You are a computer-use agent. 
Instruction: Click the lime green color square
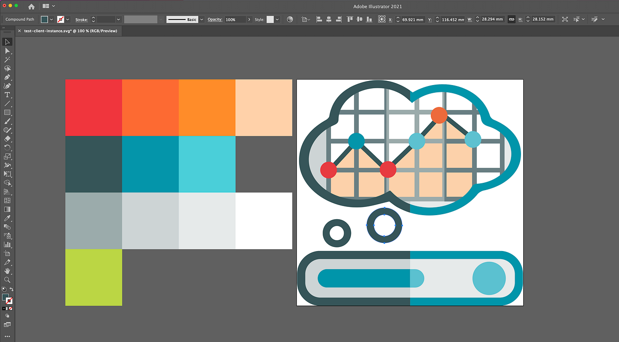tap(93, 277)
